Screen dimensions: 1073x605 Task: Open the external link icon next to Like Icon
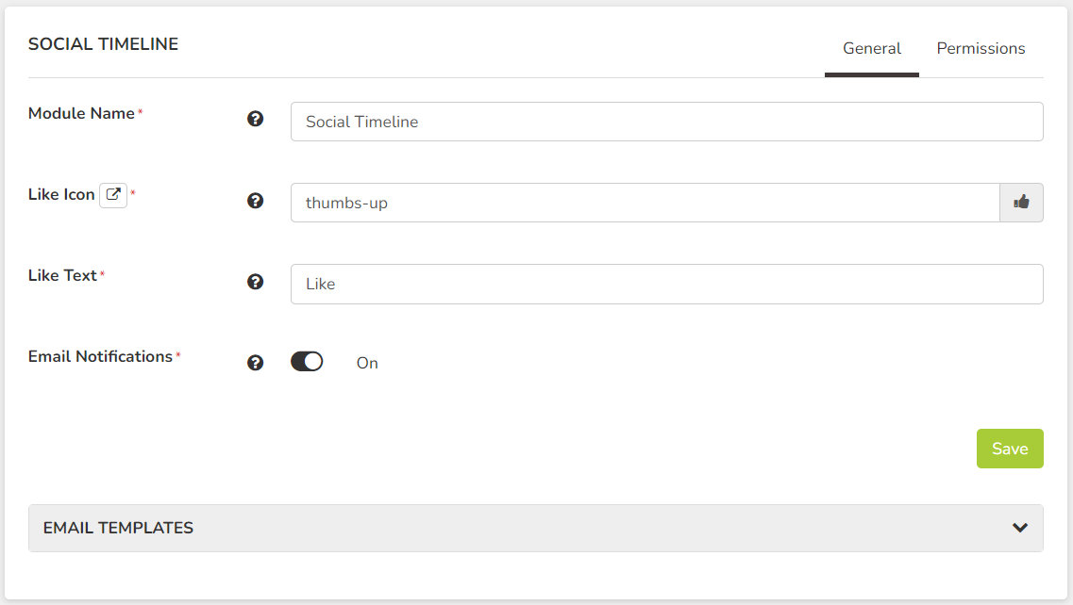[113, 195]
